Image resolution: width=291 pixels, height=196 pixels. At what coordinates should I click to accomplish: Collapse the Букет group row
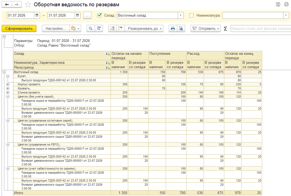8,76
